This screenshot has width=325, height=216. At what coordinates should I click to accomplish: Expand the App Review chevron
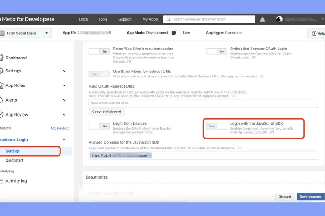[64, 115]
